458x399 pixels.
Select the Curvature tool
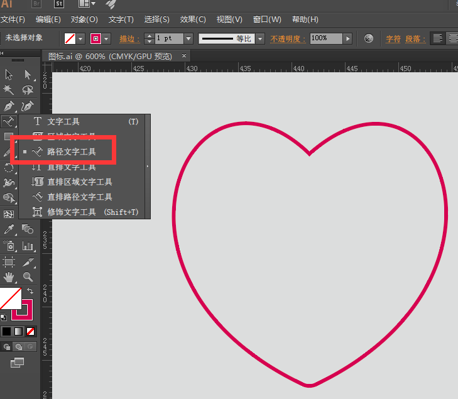point(28,106)
